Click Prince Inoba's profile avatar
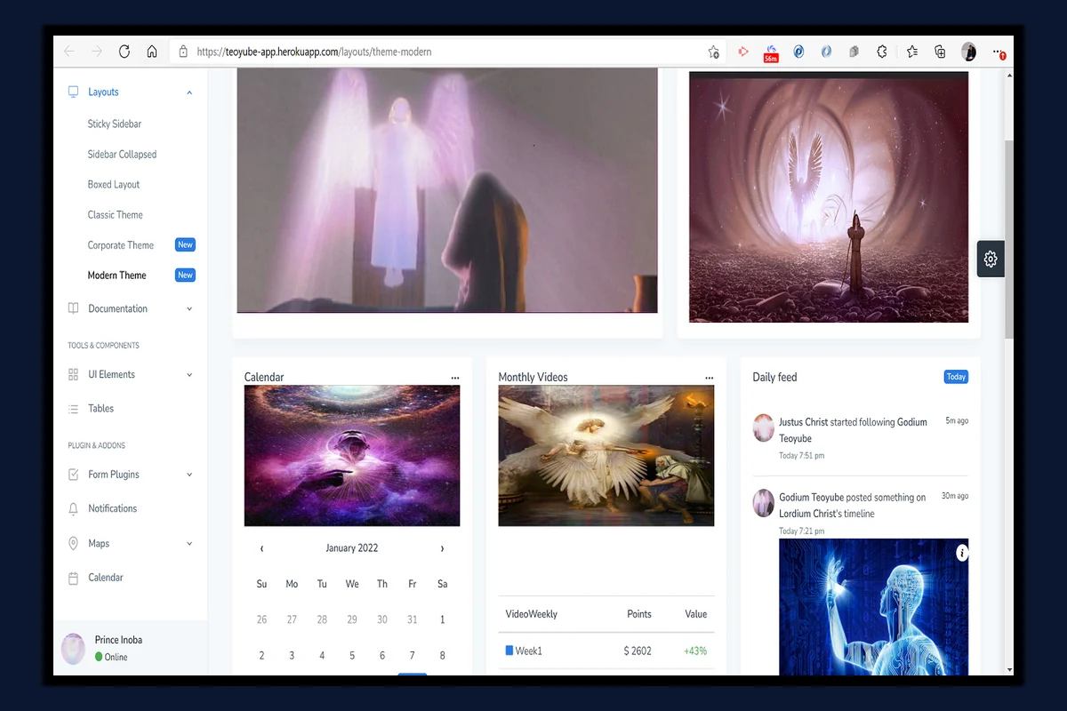 73,649
